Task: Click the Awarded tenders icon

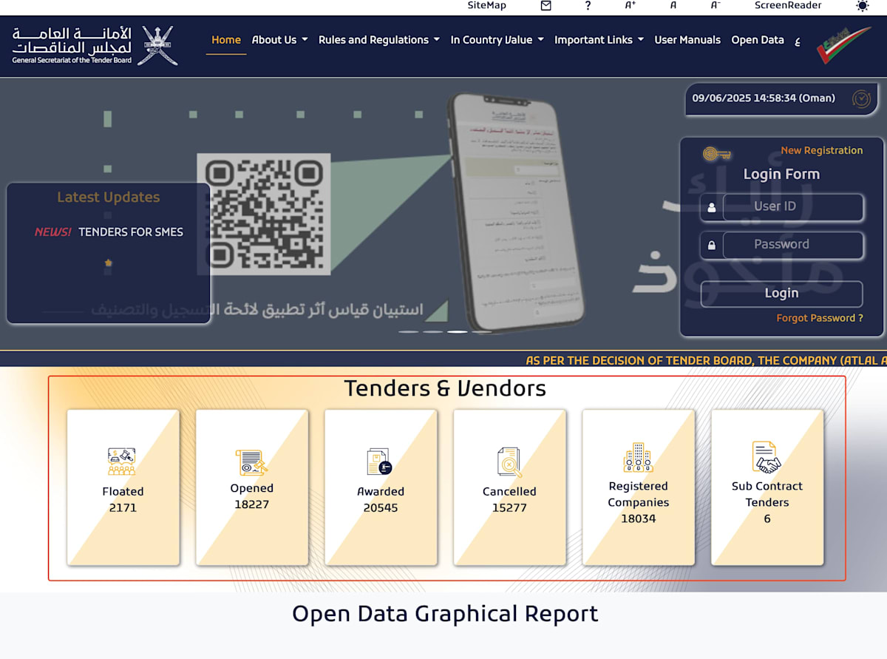Action: tap(380, 462)
